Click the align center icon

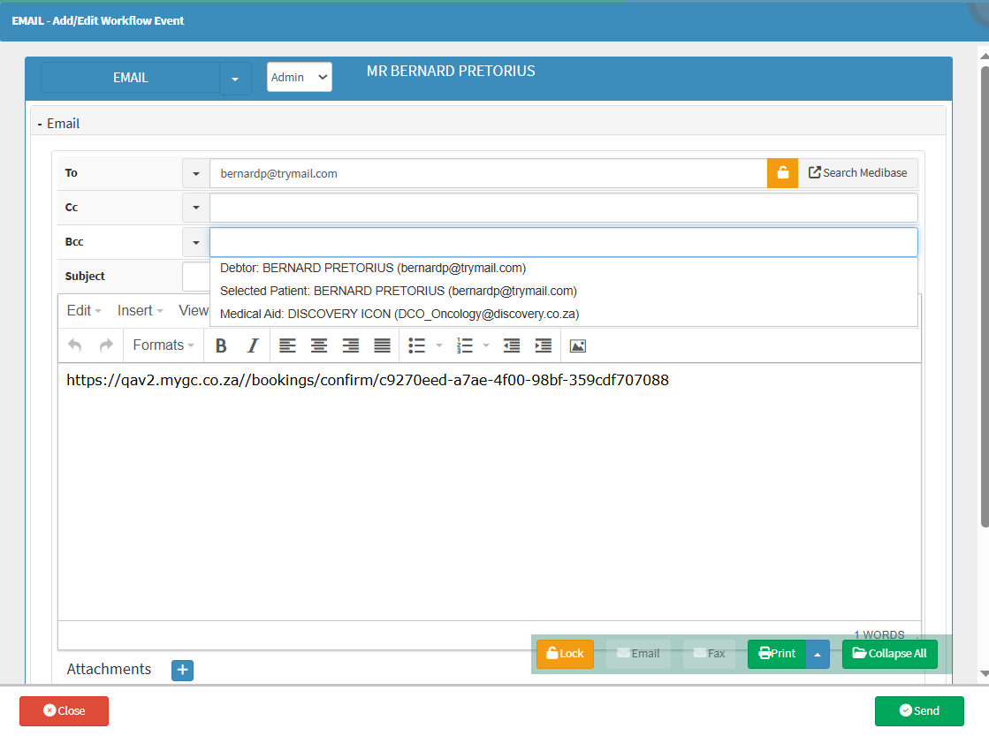pyautogui.click(x=318, y=345)
